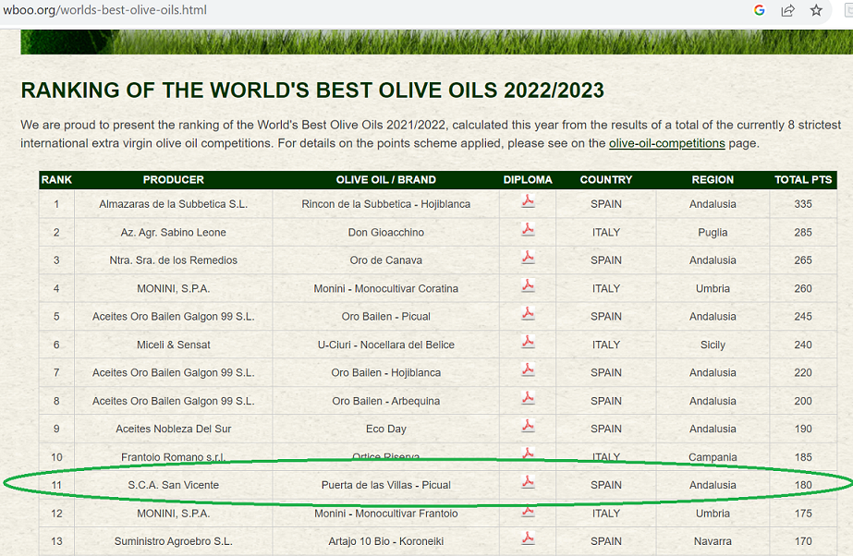Click the TOTAL PTS column header
This screenshot has width=853, height=556.
[x=803, y=180]
